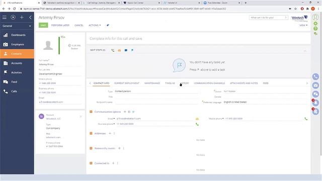Screen dimensions: 322x181
Task: Open the Email type dropdown
Action: click(111, 119)
